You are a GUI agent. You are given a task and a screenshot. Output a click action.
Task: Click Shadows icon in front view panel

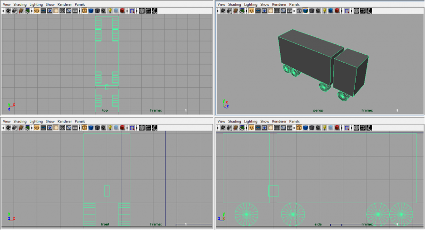coord(116,128)
